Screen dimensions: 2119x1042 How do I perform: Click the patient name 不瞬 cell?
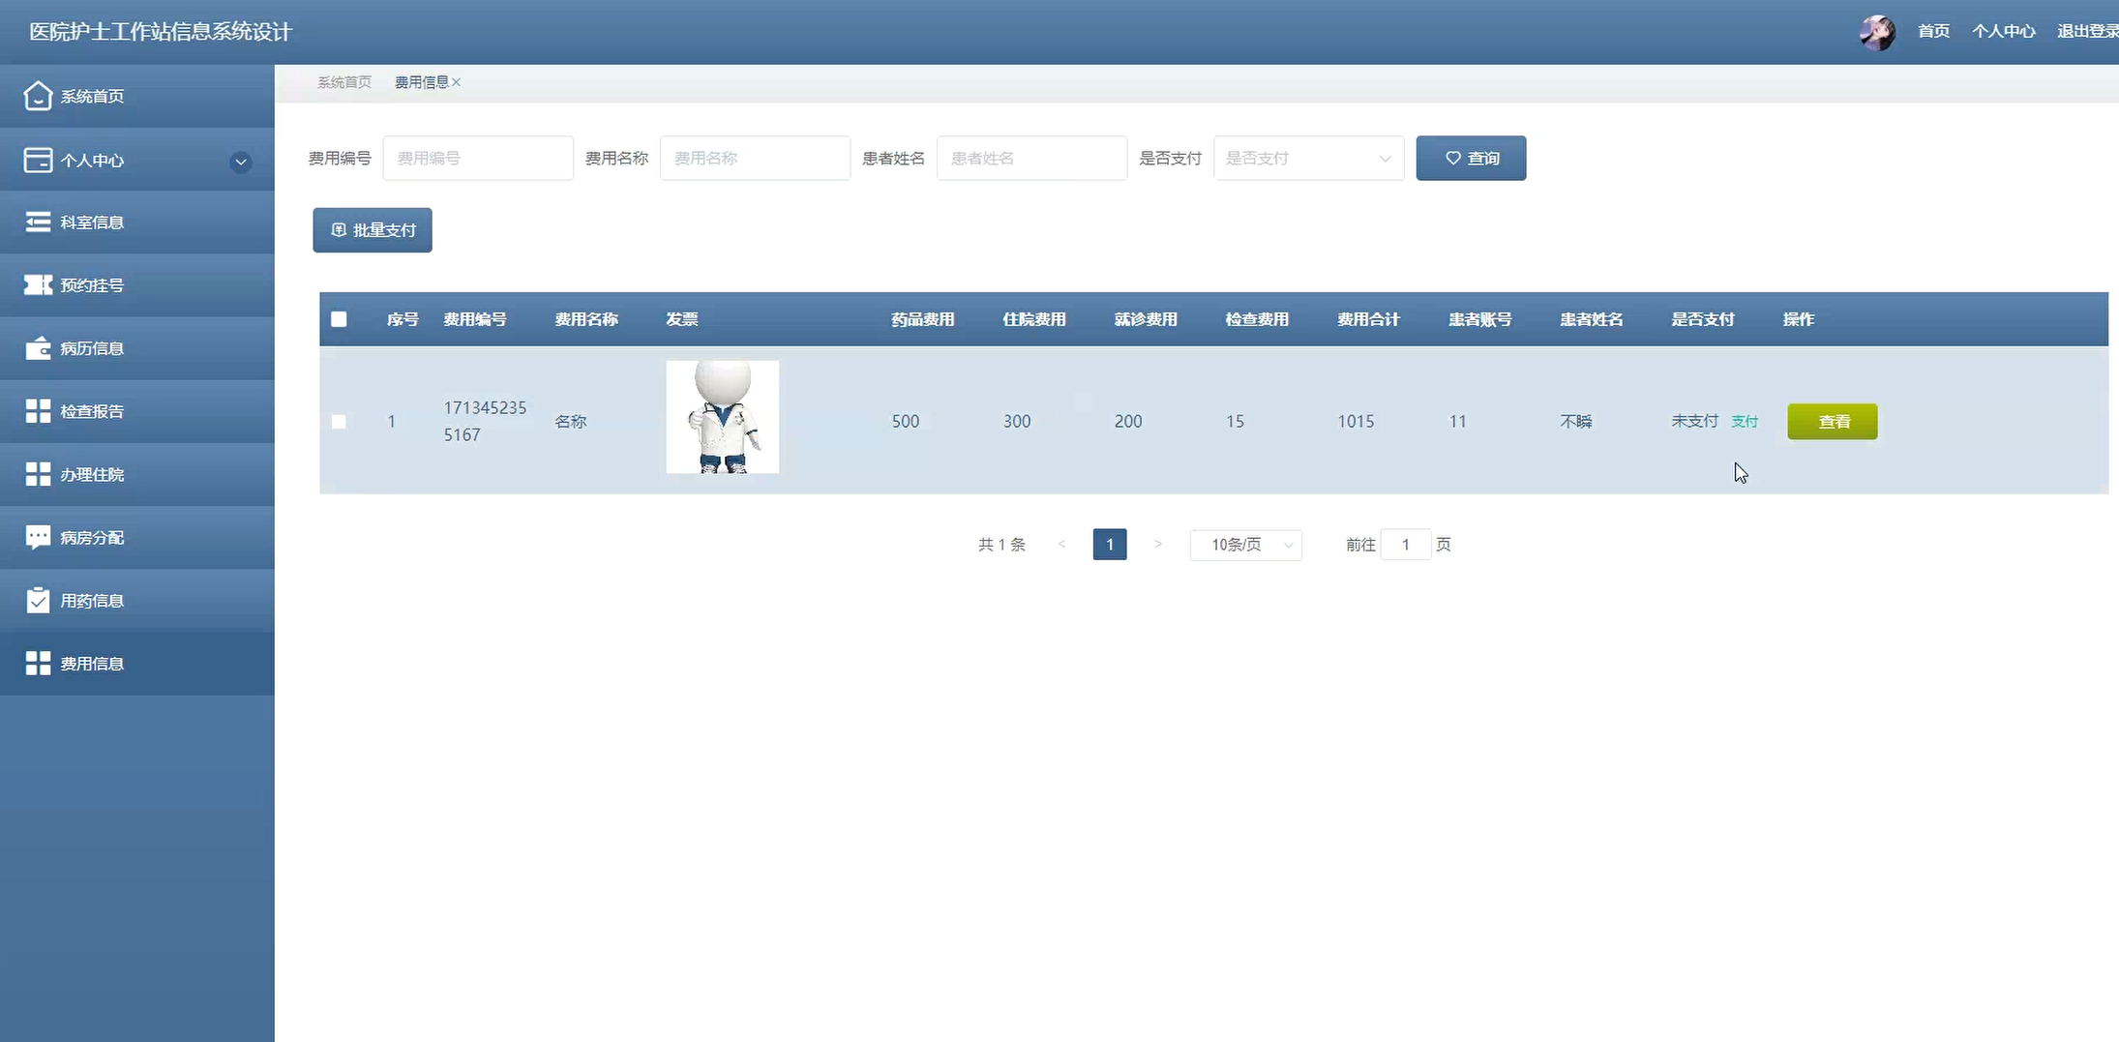[1575, 421]
